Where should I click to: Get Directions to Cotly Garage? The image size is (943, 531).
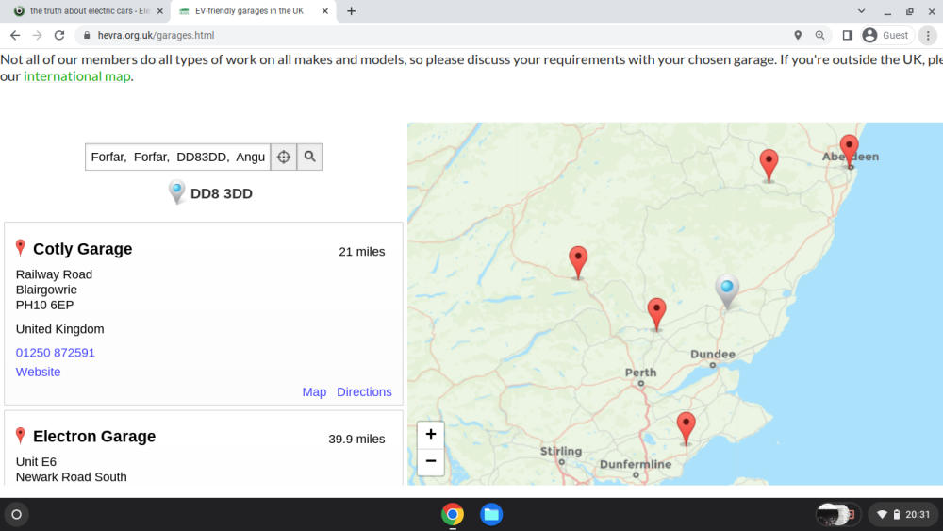[364, 392]
